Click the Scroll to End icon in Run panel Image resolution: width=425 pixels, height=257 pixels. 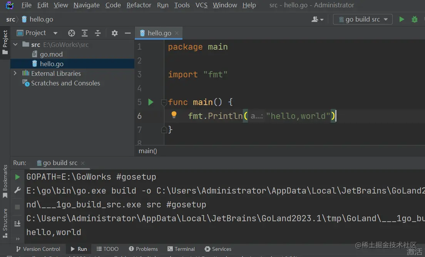tap(17, 223)
